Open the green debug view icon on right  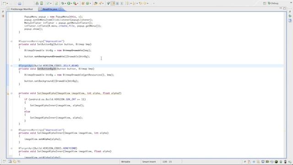point(290,16)
